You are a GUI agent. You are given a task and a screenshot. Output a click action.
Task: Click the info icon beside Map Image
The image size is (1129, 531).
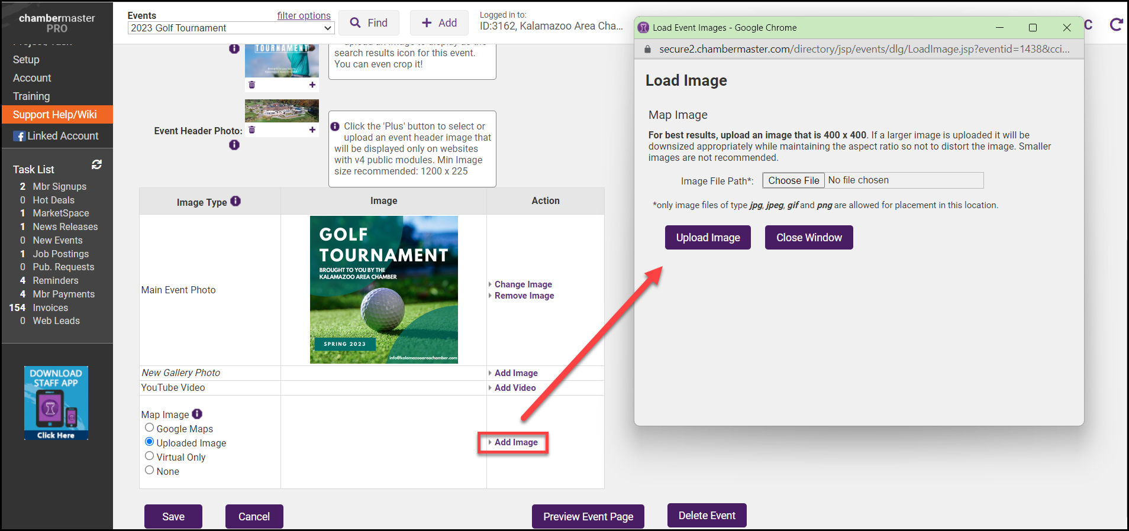(197, 414)
